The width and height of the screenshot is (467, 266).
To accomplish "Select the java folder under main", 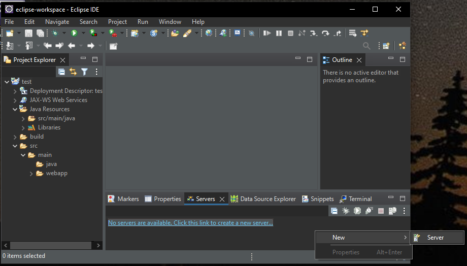I will coord(51,164).
